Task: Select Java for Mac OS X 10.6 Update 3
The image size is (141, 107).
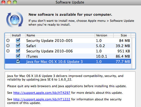Action: [x=68, y=61]
